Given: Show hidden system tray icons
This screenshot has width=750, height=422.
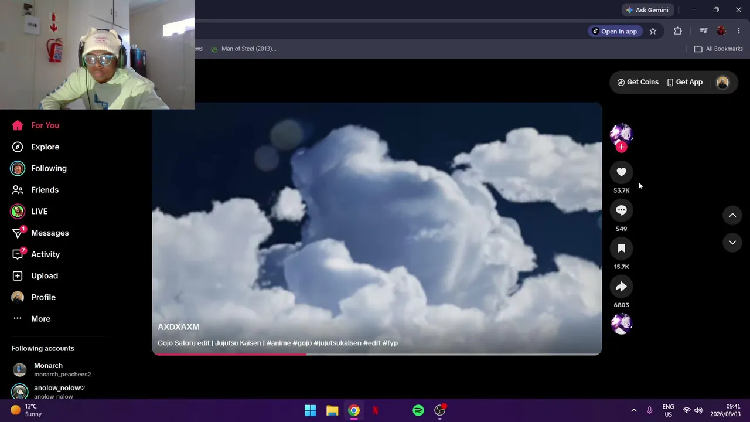Looking at the screenshot, I should pyautogui.click(x=633, y=411).
